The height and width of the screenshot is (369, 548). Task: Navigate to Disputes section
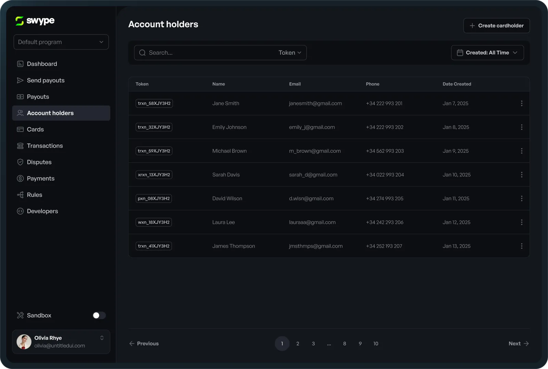click(x=39, y=162)
